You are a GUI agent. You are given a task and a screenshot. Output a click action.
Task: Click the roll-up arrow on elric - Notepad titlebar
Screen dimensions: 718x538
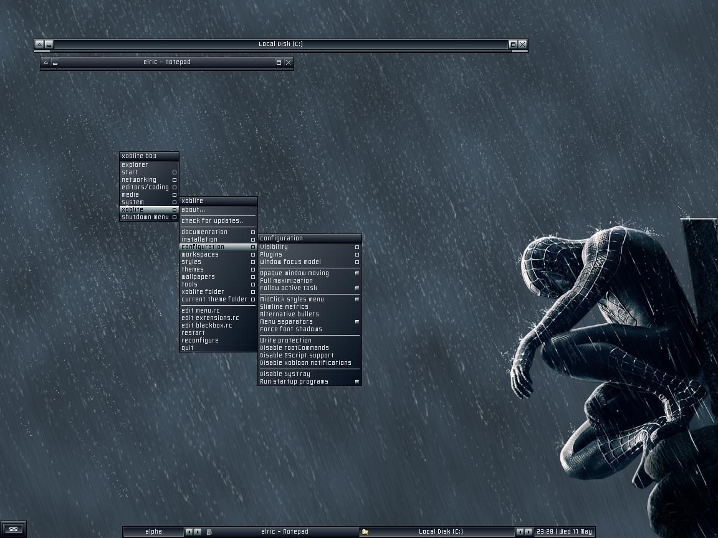pyautogui.click(x=45, y=62)
